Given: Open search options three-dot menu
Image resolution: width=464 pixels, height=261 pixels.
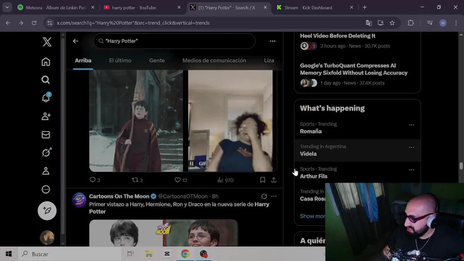Looking at the screenshot, I should [273, 41].
